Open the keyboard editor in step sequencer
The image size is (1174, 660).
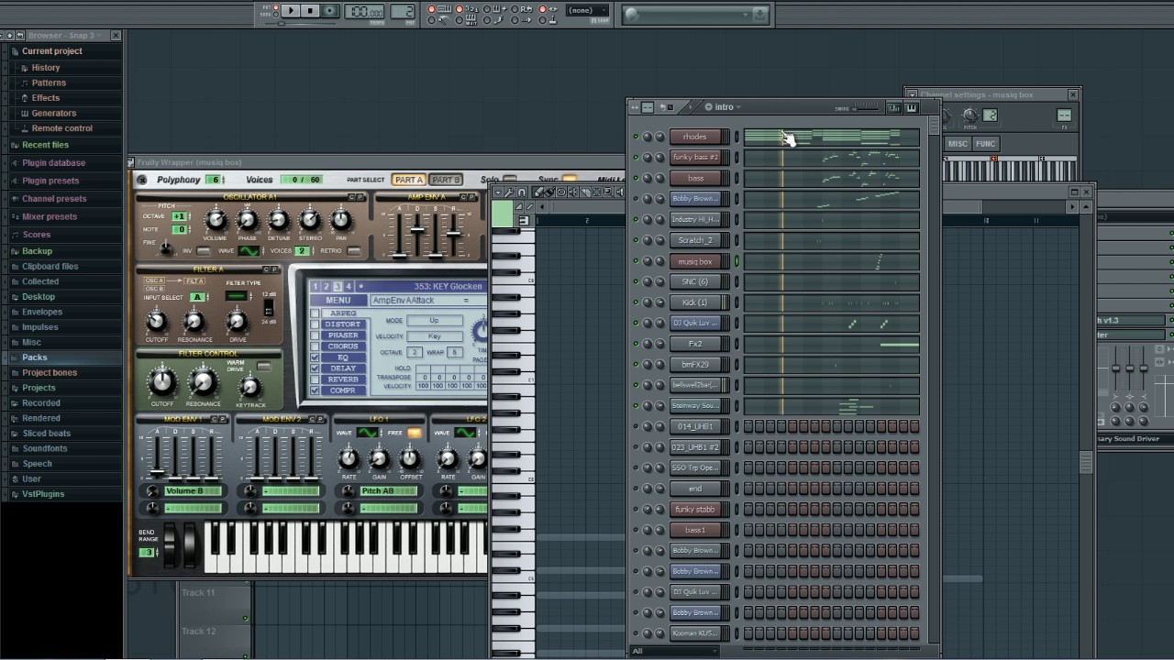[911, 107]
